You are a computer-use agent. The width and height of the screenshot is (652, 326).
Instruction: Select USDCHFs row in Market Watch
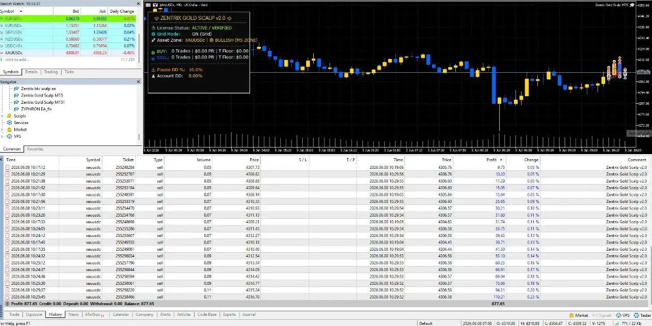click(x=68, y=46)
